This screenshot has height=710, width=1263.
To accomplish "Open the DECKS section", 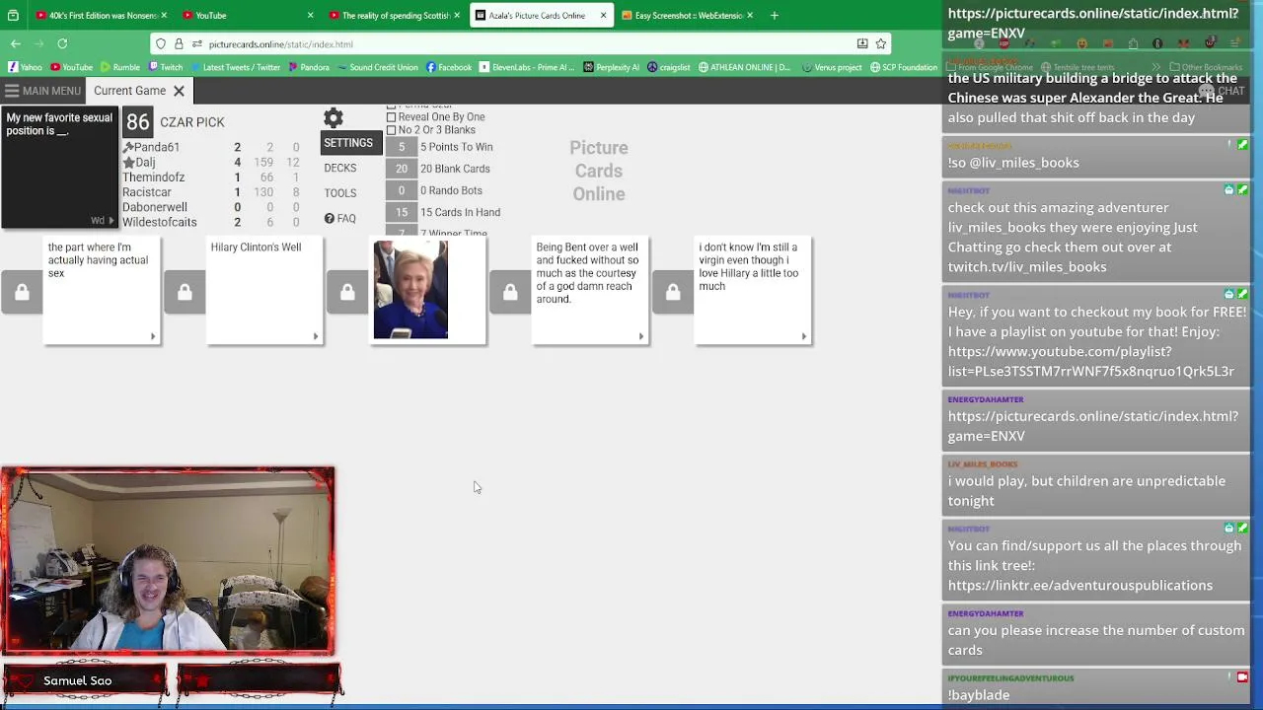I will click(x=340, y=168).
